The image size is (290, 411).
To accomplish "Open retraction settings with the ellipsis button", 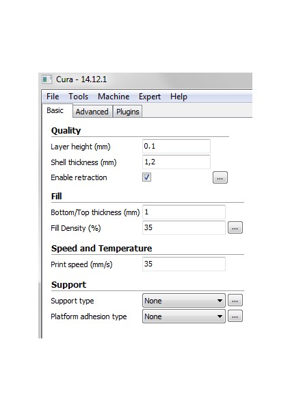I will pos(220,177).
